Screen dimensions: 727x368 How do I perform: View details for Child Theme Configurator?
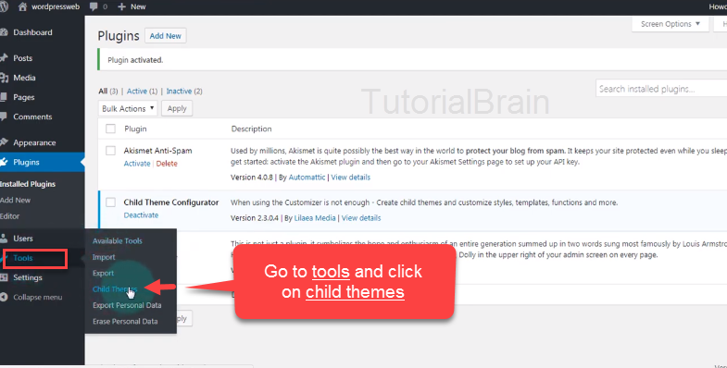(361, 218)
